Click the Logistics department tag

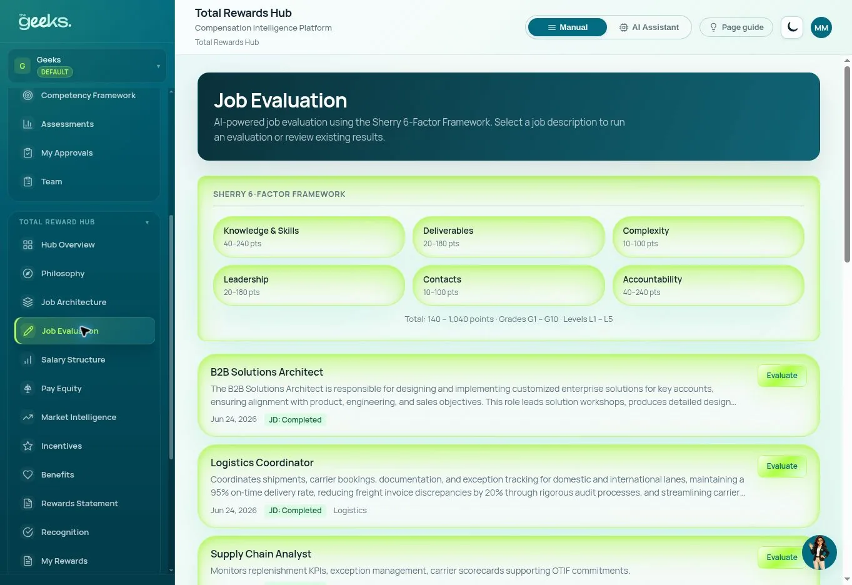[x=350, y=511]
